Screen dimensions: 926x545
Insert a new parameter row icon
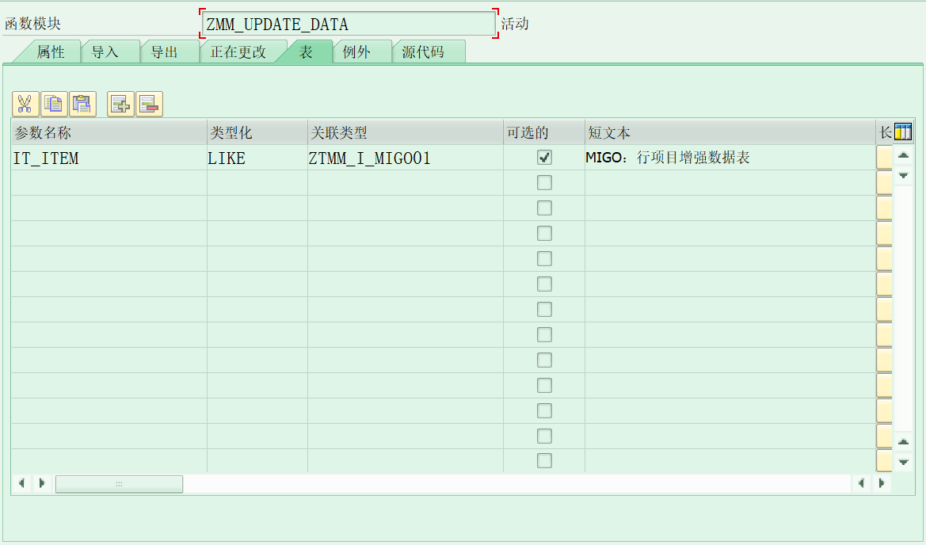[120, 104]
